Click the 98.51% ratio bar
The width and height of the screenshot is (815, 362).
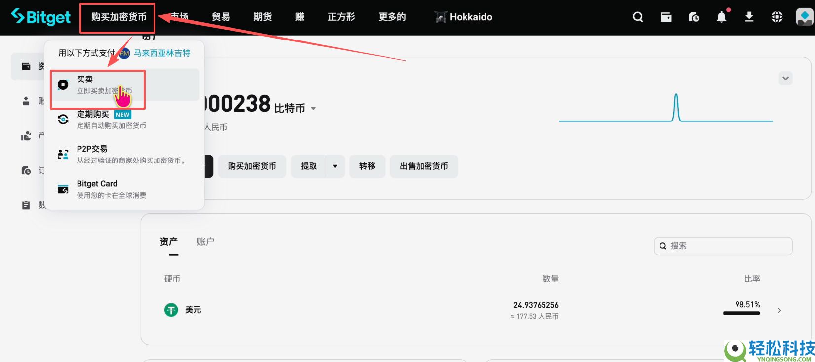tap(741, 313)
